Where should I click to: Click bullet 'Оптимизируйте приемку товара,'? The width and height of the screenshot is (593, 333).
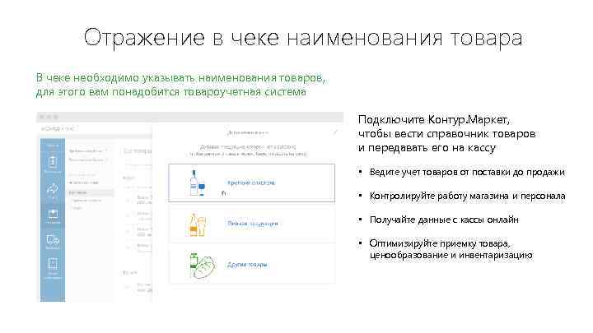tap(440, 243)
